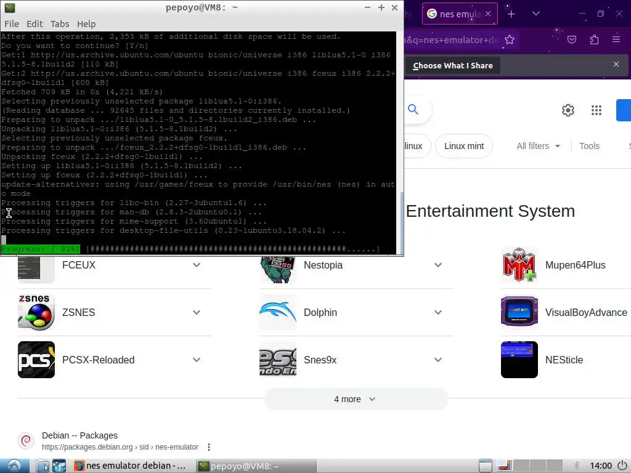The image size is (631, 473).
Task: Open the 'Debian -- Packages' search result
Action: pyautogui.click(x=79, y=435)
